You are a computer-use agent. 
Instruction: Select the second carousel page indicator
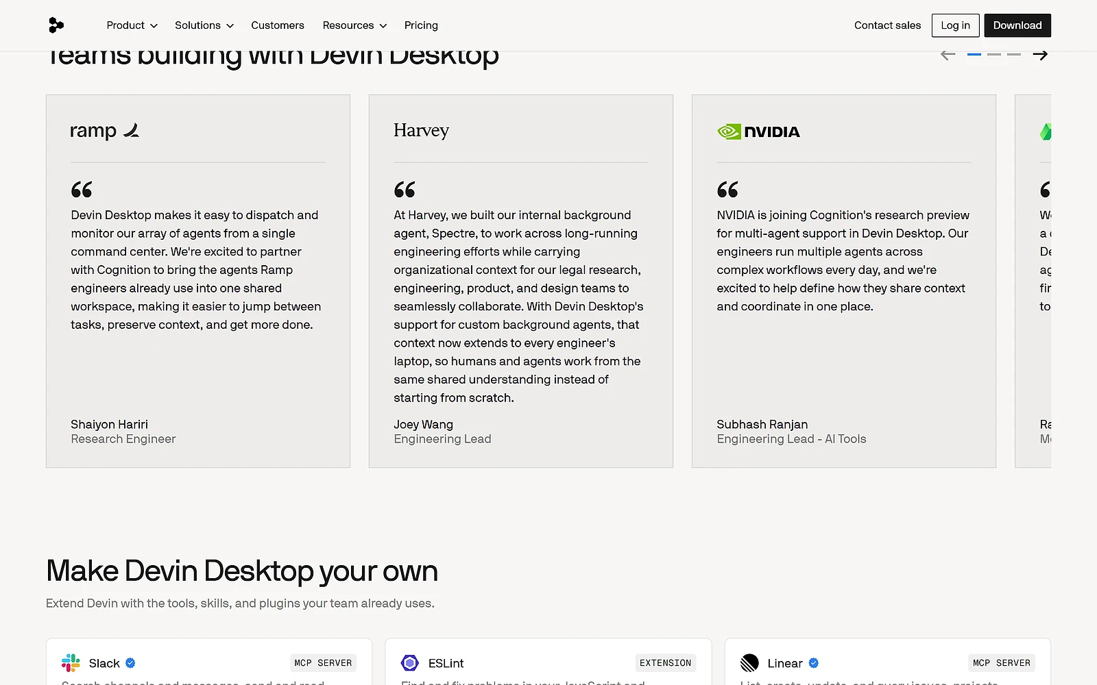994,54
